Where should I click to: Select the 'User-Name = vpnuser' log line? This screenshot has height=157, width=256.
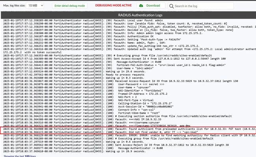(x=77, y=88)
